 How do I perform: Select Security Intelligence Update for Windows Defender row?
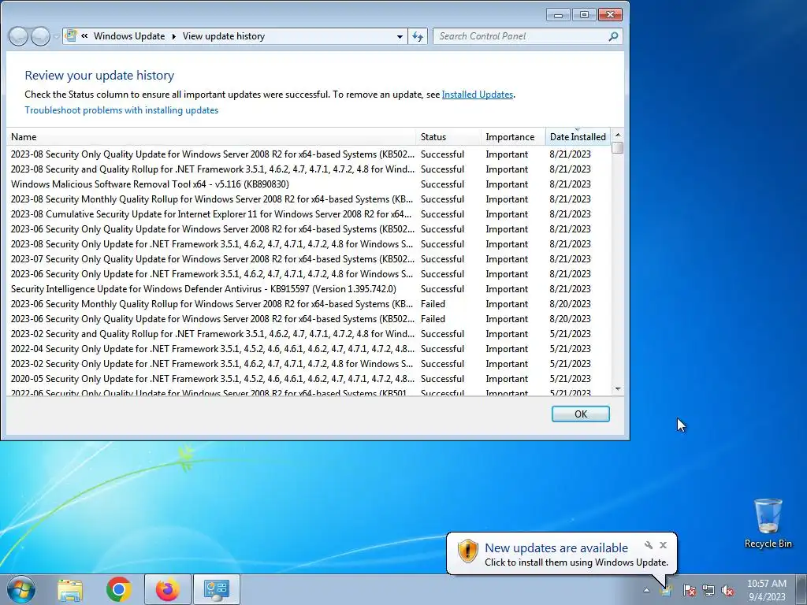tap(309, 289)
